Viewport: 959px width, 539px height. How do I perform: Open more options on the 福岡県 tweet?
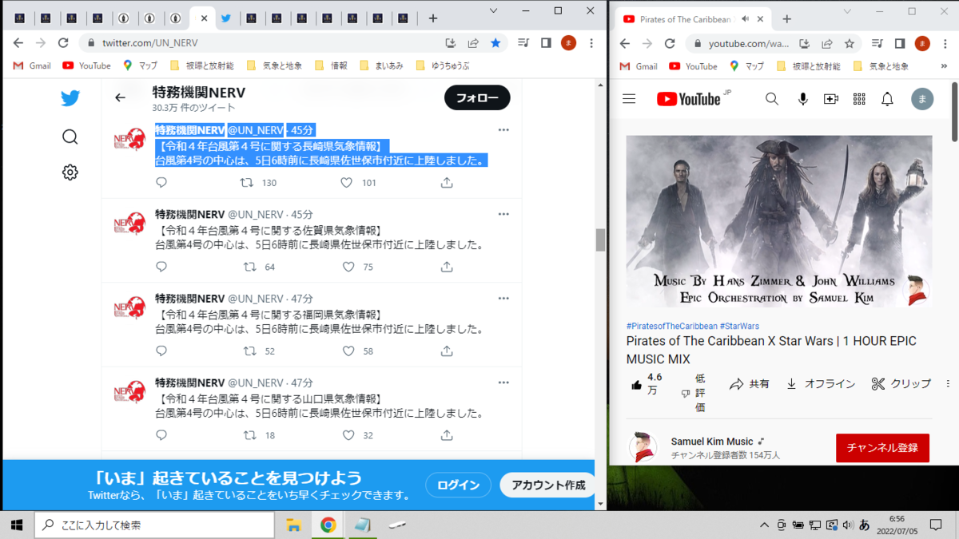click(503, 299)
